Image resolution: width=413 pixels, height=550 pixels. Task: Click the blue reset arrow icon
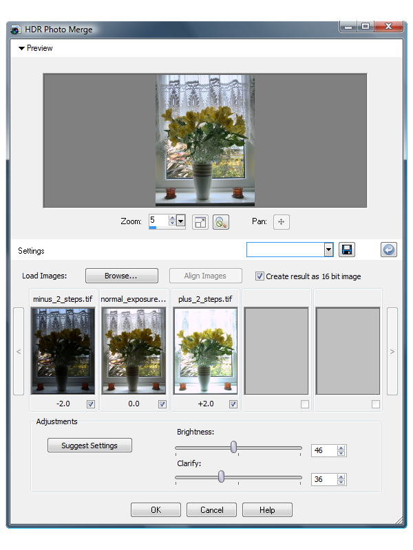pyautogui.click(x=389, y=250)
